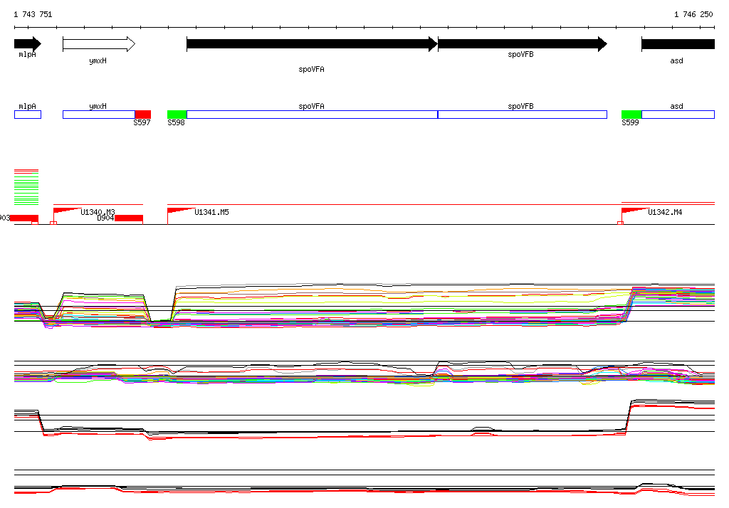729x508 pixels.
Task: Click the red S597 segment box
Action: pyautogui.click(x=142, y=115)
